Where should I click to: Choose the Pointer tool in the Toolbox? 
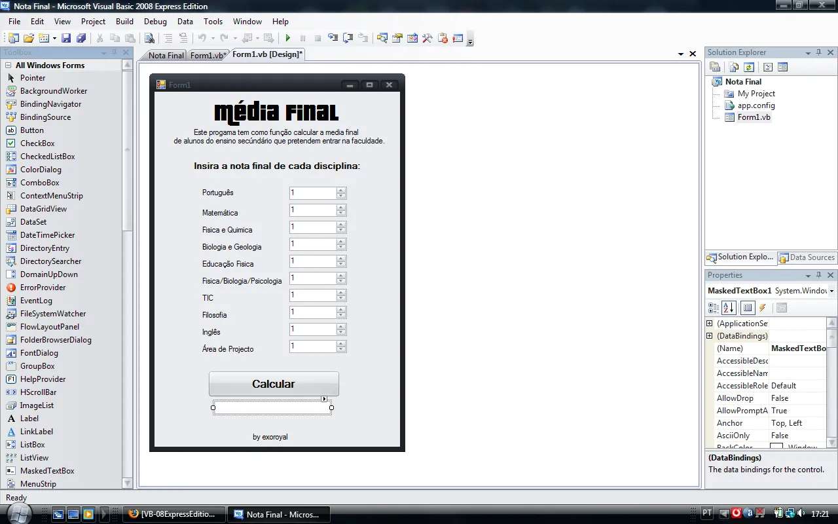[31, 77]
